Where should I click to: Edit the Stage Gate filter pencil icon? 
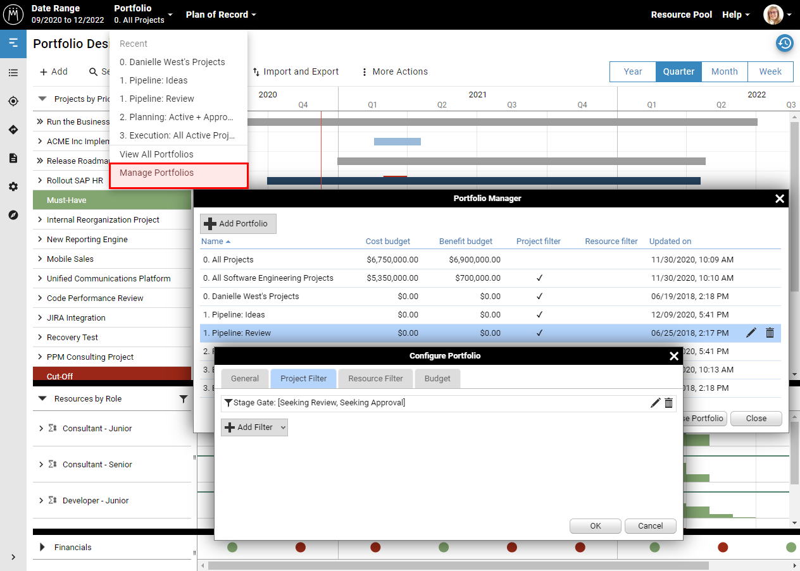point(655,403)
